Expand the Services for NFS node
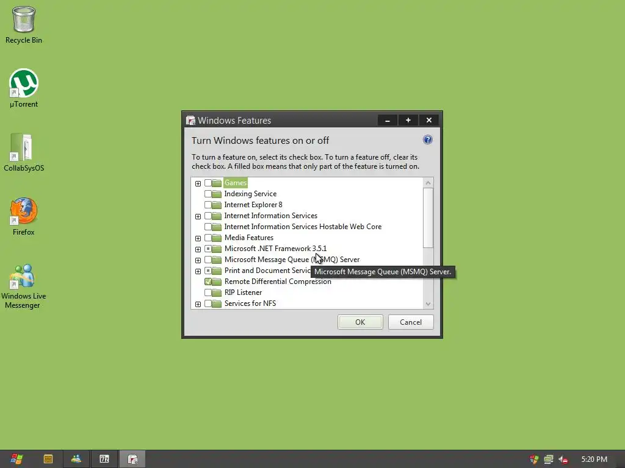Viewport: 625px width, 468px height. [x=198, y=304]
